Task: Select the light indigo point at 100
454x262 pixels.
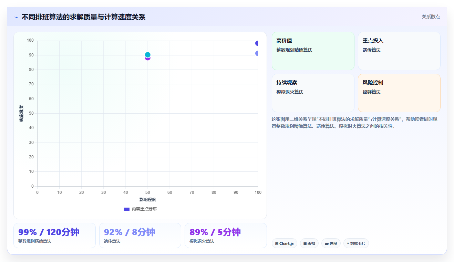Action: [257, 53]
